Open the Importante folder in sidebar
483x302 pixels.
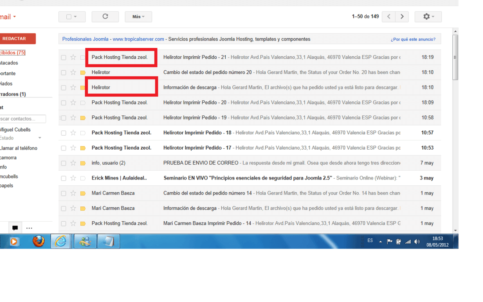(x=8, y=73)
